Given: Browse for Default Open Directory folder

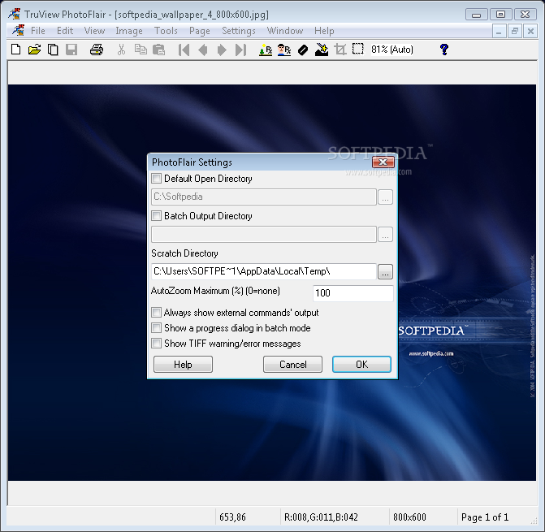Looking at the screenshot, I should point(385,197).
